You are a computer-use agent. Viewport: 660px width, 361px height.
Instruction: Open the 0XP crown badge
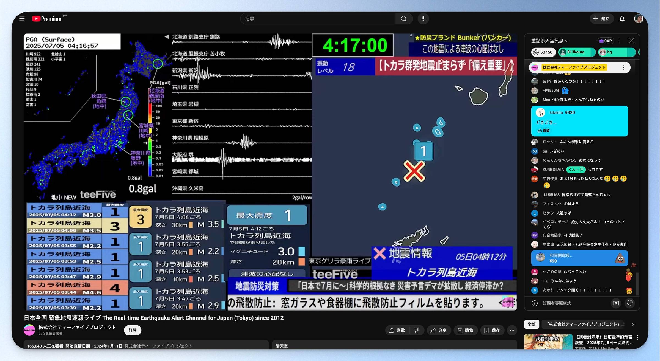[605, 41]
